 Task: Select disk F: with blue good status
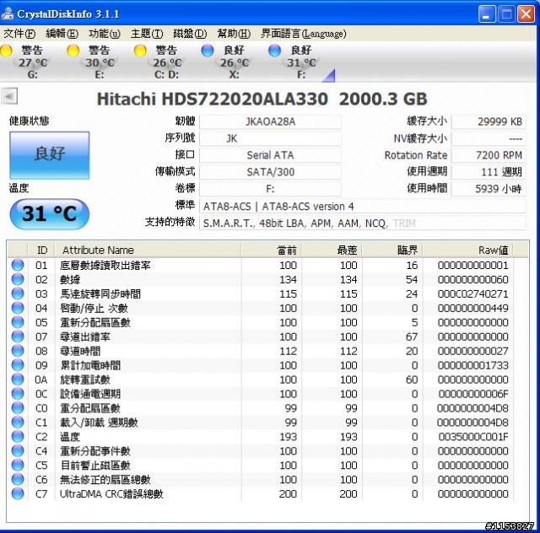293,62
